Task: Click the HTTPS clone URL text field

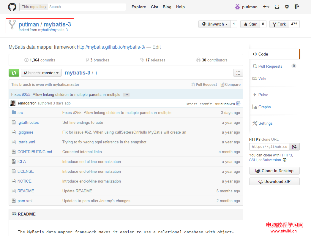Action: (x=269, y=147)
